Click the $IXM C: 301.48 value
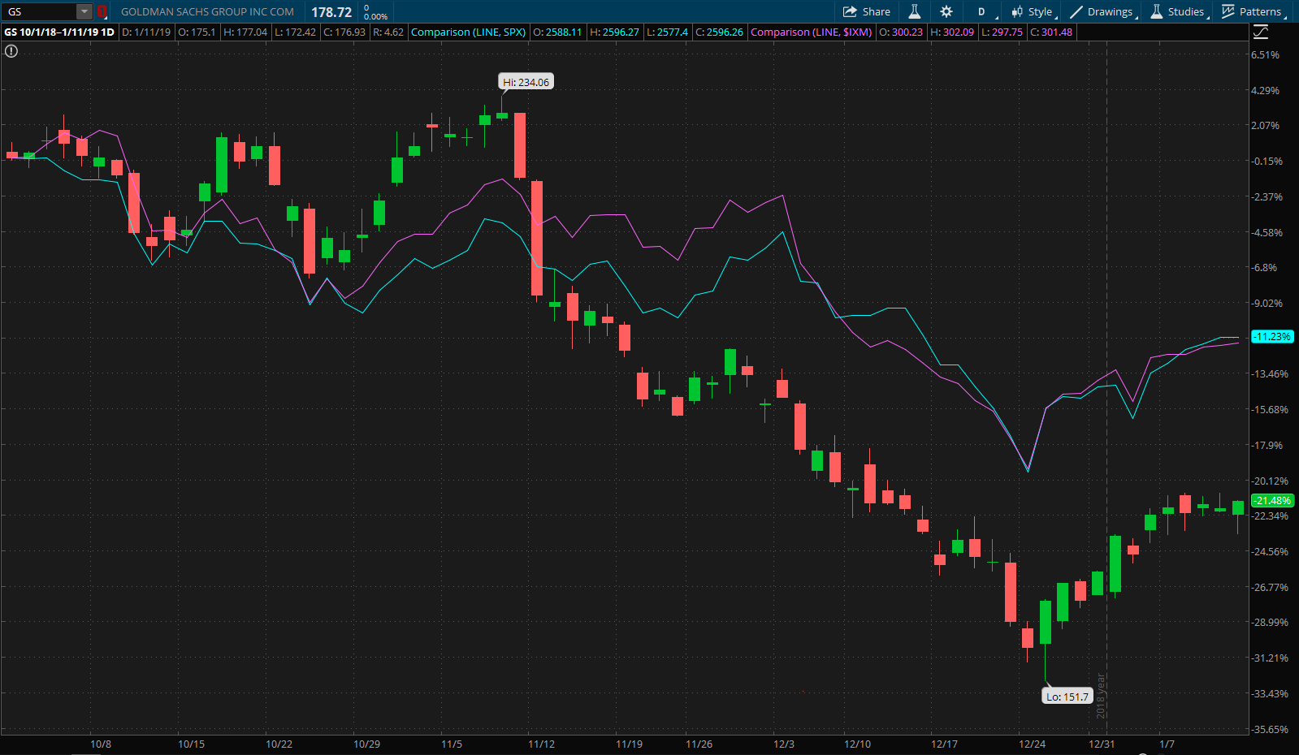This screenshot has height=755, width=1299. point(1051,32)
